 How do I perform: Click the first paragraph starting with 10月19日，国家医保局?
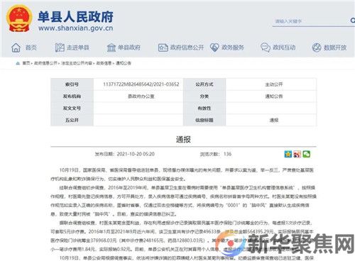click(x=183, y=174)
